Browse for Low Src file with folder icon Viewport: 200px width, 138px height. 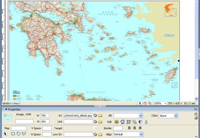(x=100, y=134)
